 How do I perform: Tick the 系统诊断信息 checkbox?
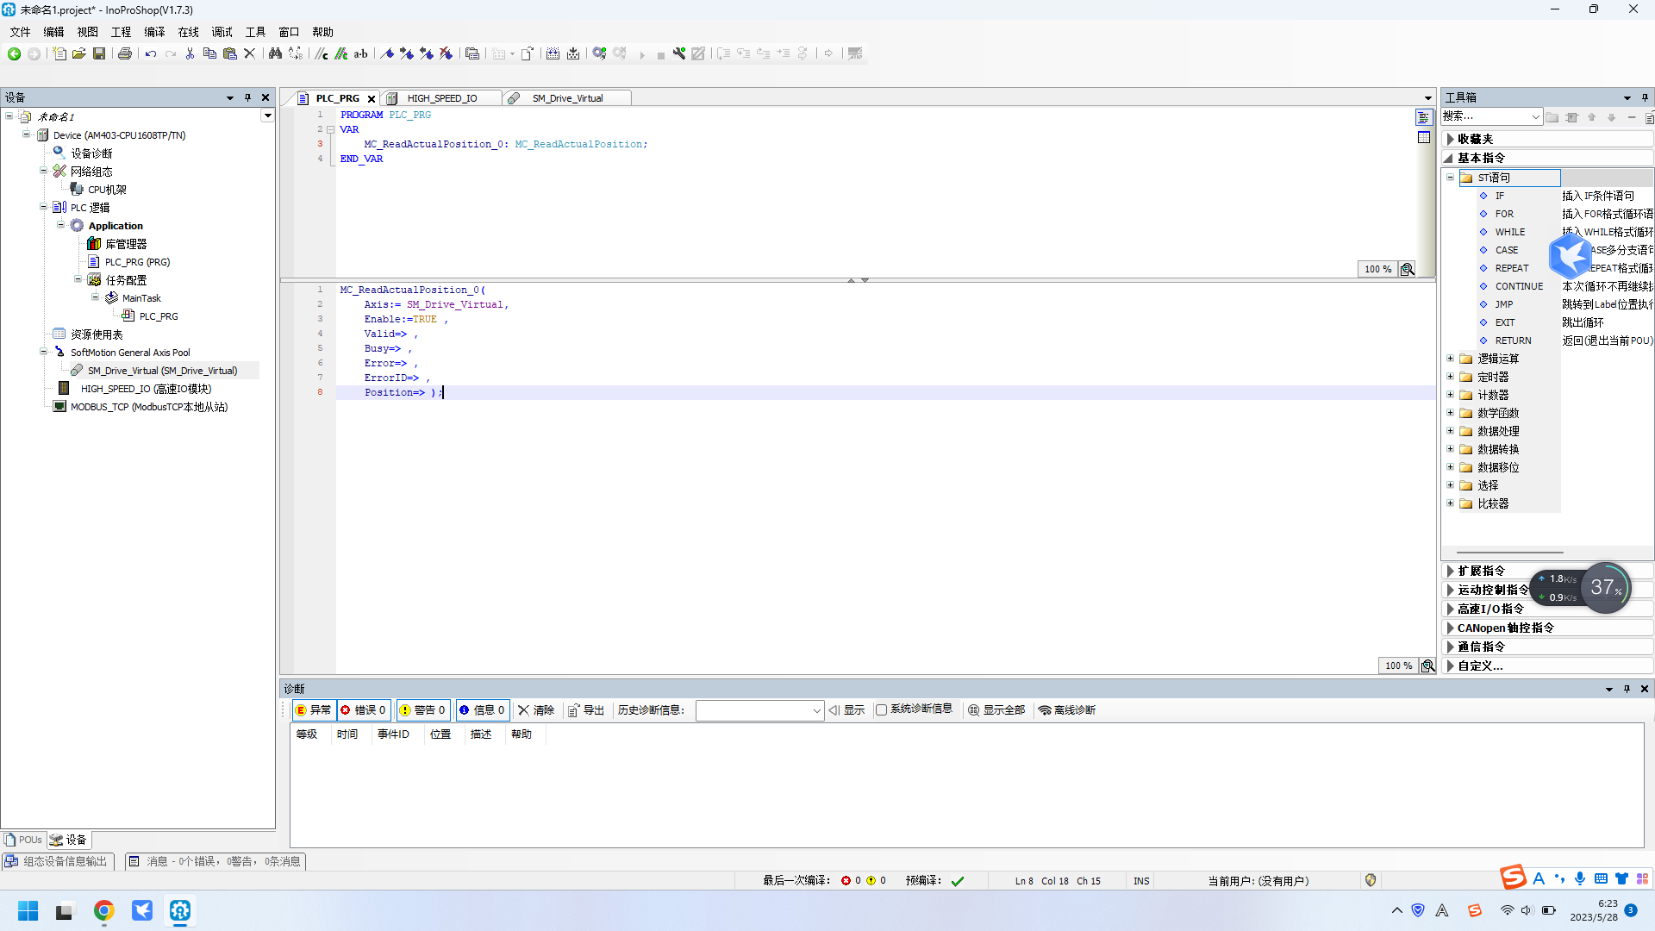[x=881, y=710]
